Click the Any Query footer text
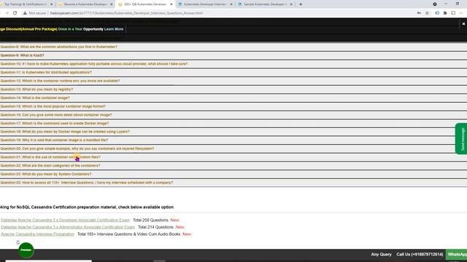 click(381, 255)
